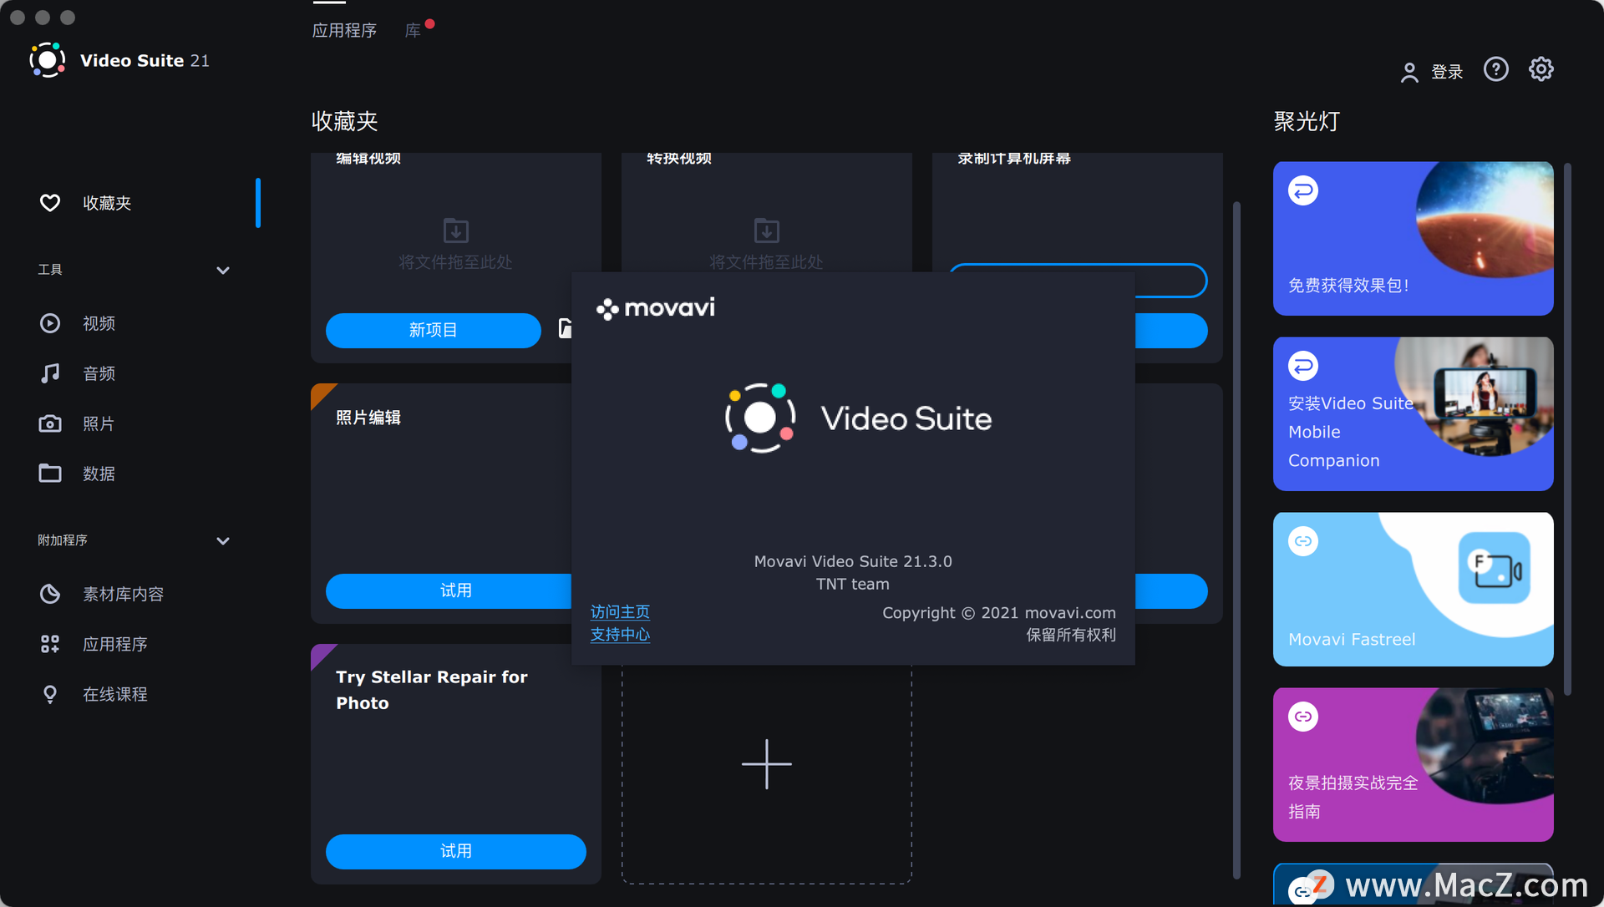Open the Movavi Fastreel card
This screenshot has height=907, width=1604.
tap(1413, 589)
